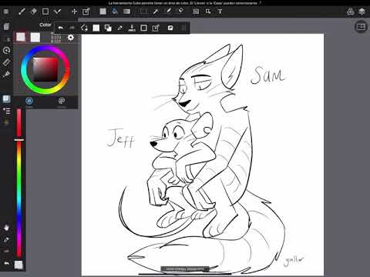Viewport: 370px width, 277px height.
Task: Select the Eraser tool
Action: tap(34, 12)
